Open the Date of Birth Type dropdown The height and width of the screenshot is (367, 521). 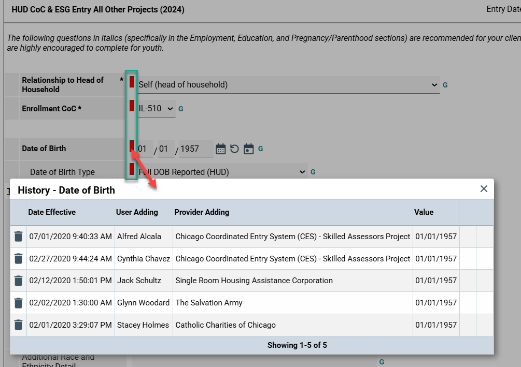click(222, 172)
